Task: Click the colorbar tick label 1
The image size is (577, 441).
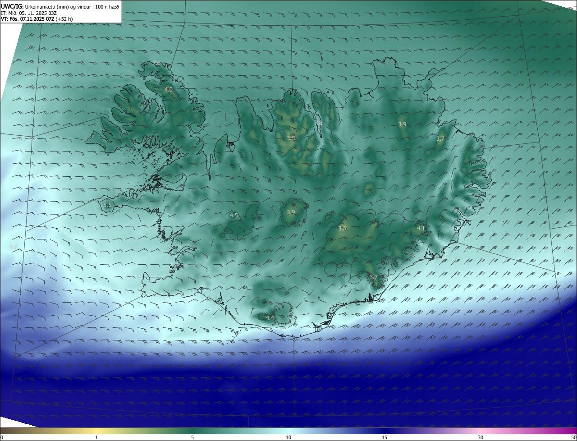Action: 96,437
